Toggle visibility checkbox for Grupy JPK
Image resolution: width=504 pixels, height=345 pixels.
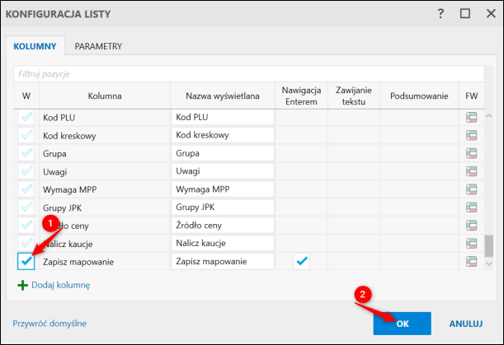pyautogui.click(x=26, y=207)
